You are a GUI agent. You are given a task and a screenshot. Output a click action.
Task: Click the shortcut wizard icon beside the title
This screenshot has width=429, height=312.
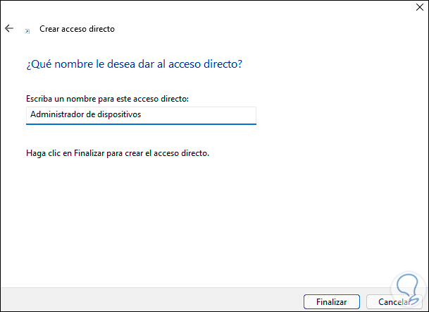(27, 31)
